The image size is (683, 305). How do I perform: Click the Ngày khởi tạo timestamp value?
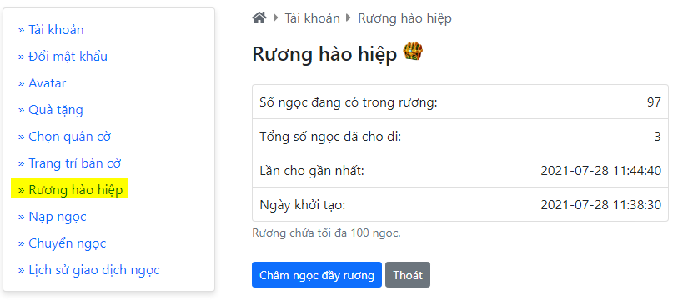(601, 204)
